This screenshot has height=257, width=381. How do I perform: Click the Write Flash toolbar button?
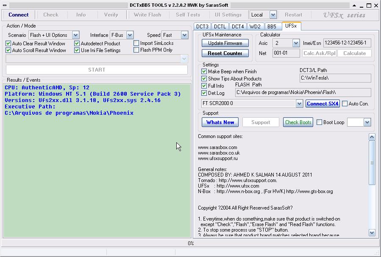click(x=147, y=15)
